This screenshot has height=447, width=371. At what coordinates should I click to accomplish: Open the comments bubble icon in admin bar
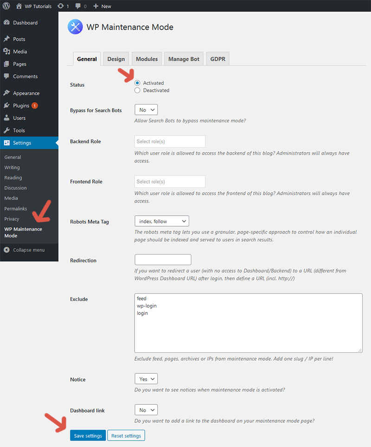point(78,6)
